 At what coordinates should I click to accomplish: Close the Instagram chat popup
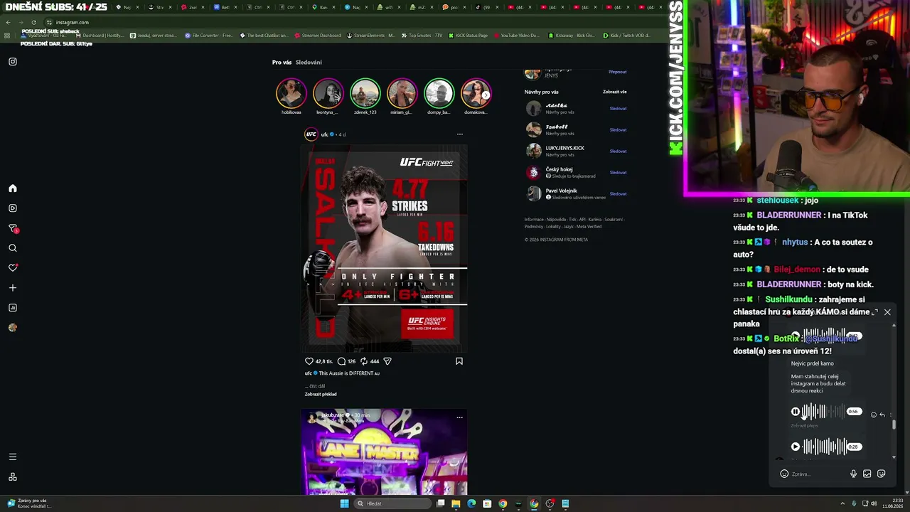pyautogui.click(x=887, y=312)
